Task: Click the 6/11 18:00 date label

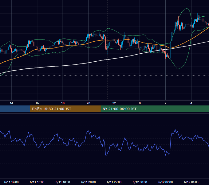Action: click(63, 182)
